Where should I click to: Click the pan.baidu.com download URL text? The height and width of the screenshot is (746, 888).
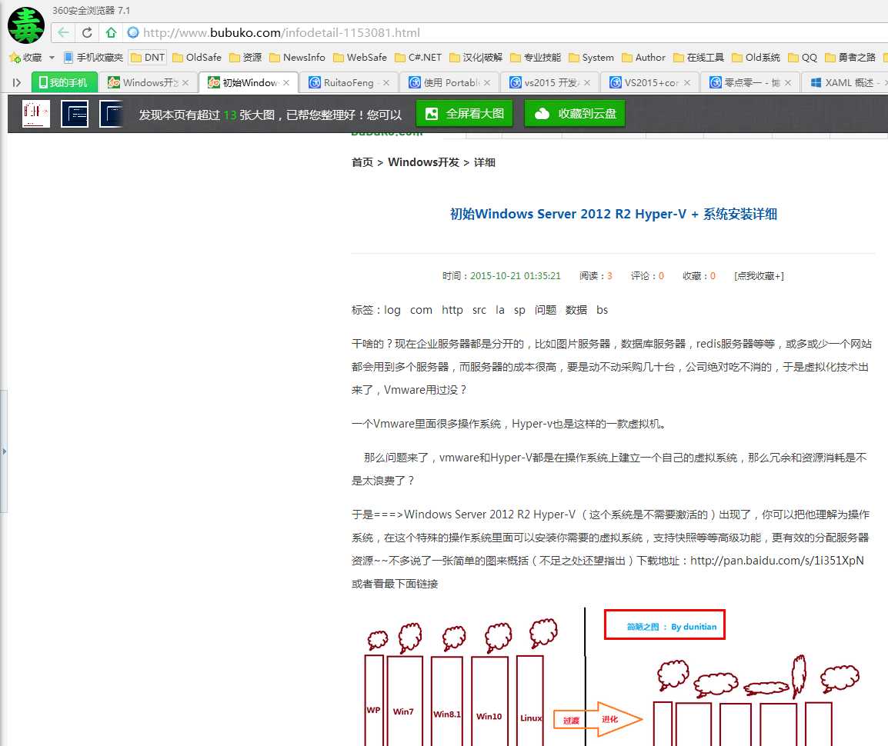777,561
